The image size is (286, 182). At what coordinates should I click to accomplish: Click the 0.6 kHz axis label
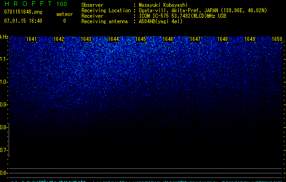(4, 173)
